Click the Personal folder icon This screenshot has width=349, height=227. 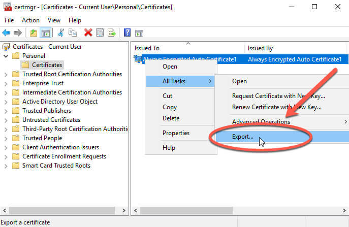click(x=16, y=56)
